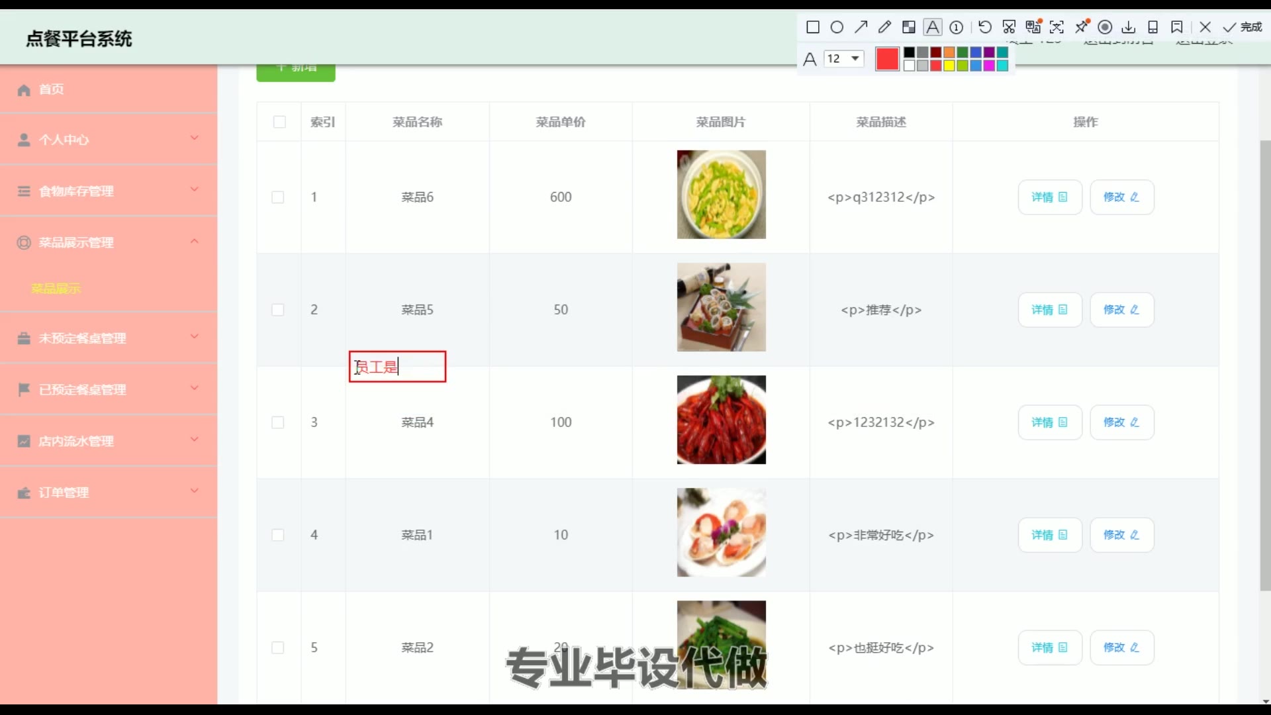Check the box for row 菜品4

point(278,422)
